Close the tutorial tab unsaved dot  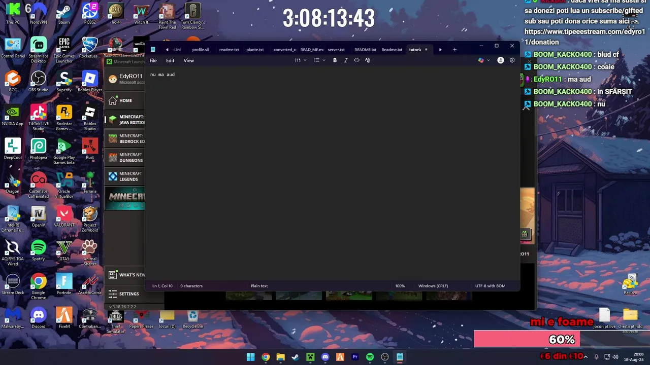(426, 50)
